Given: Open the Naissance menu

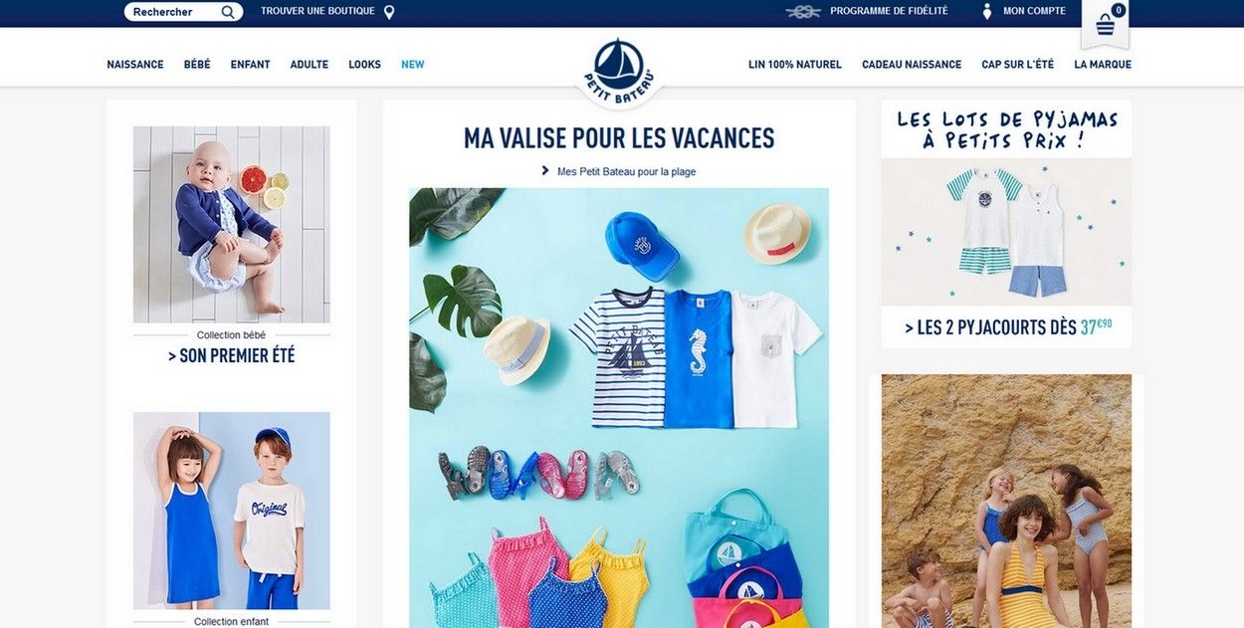Looking at the screenshot, I should pos(135,65).
